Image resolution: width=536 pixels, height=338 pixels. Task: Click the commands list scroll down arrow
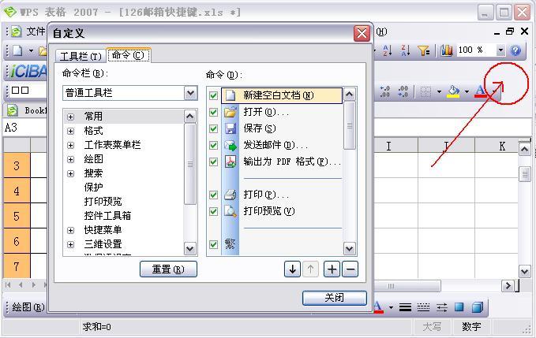(x=350, y=249)
